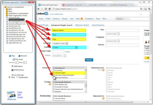Switch to the Reference Search tab
The image size is (153, 105).
click(82, 25)
